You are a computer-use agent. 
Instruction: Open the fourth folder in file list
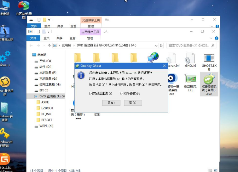(134, 58)
